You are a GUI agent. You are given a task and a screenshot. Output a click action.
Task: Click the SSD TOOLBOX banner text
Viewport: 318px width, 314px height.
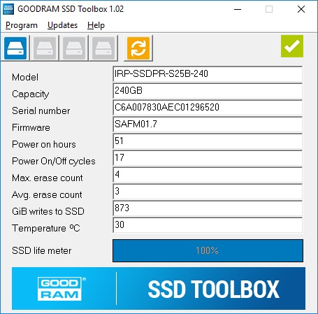tap(214, 289)
